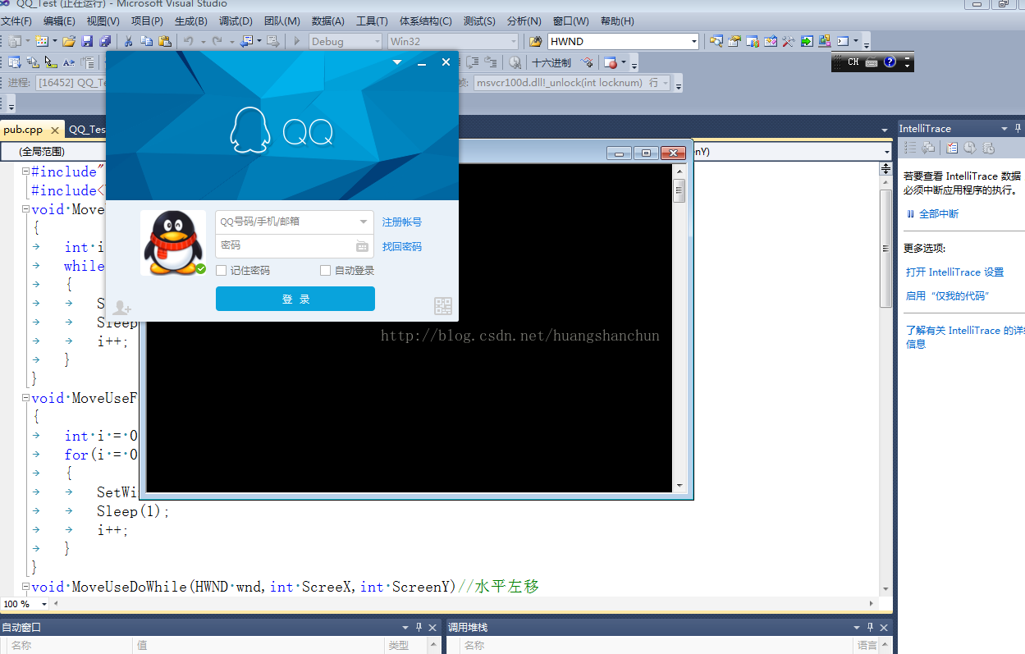Check the 记住密码 checkbox
The height and width of the screenshot is (654, 1025).
point(221,271)
